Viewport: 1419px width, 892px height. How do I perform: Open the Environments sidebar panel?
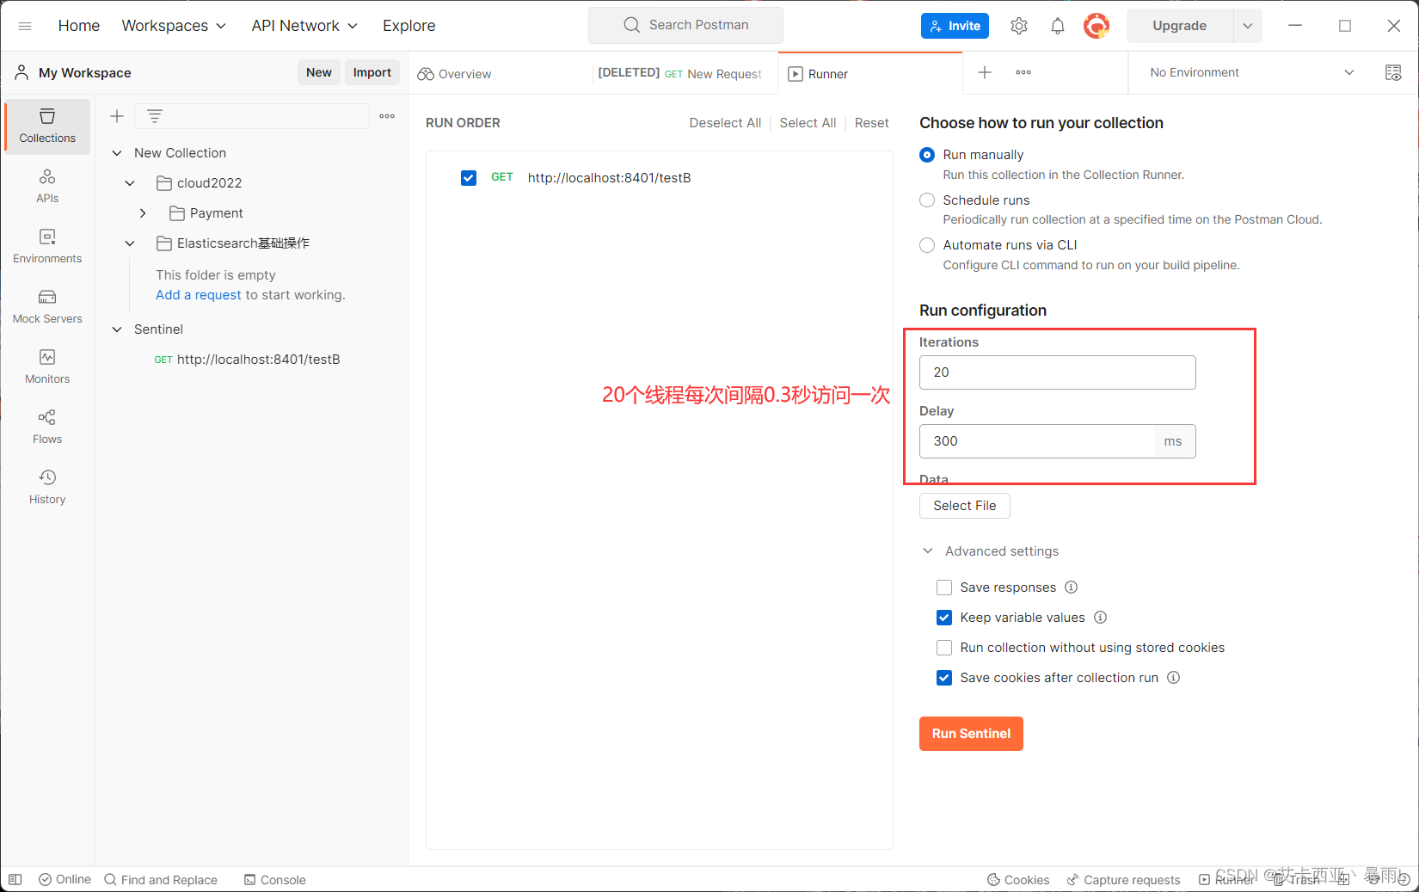coord(47,247)
